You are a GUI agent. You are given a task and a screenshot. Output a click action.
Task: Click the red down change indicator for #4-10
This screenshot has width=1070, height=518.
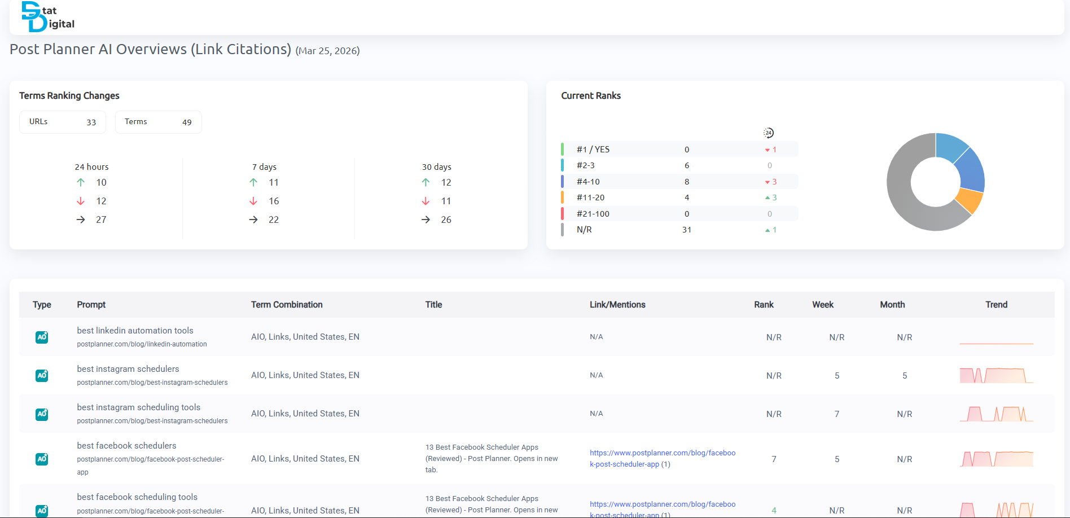click(771, 182)
